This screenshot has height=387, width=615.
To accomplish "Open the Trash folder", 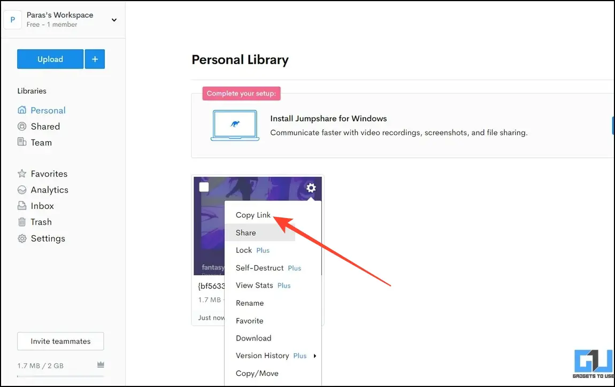I will click(x=41, y=222).
